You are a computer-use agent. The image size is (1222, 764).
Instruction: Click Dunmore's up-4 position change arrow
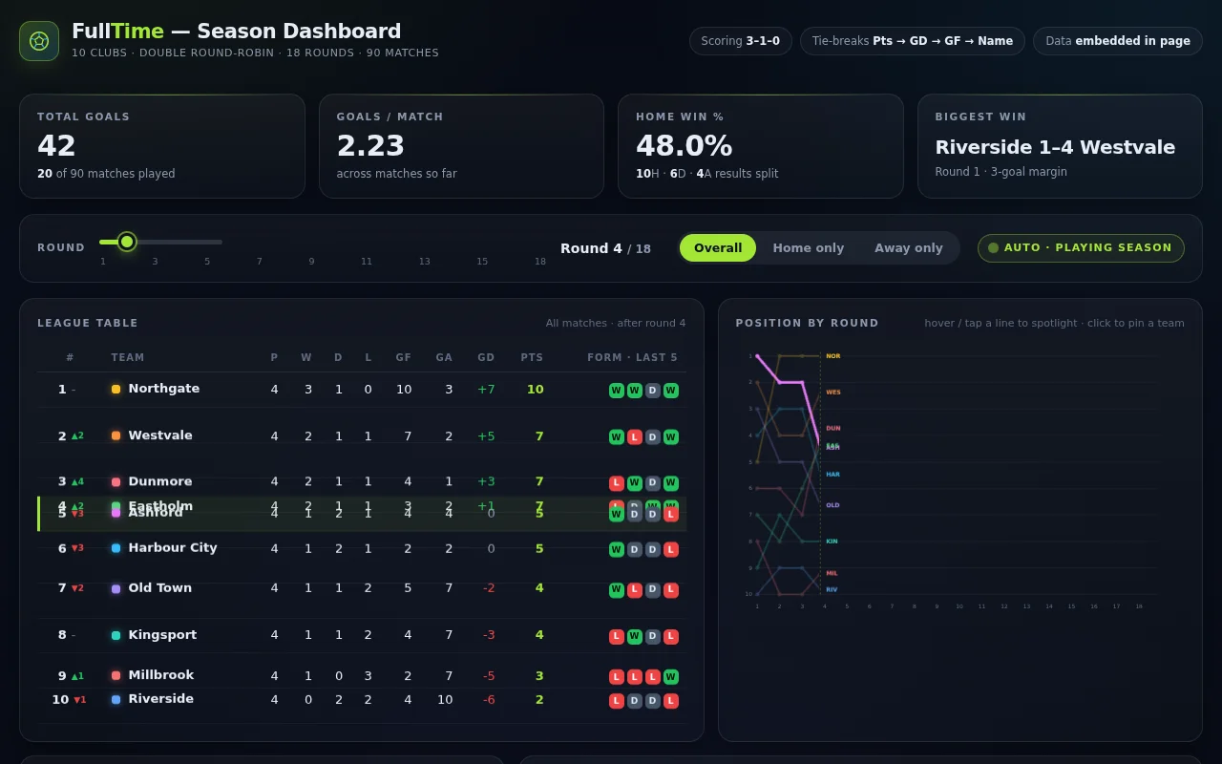(77, 482)
